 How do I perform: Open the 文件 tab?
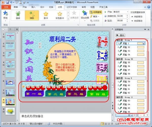coord(6,7)
